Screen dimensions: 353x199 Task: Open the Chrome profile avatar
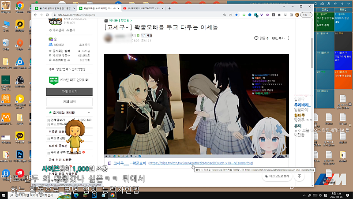pos(297,15)
